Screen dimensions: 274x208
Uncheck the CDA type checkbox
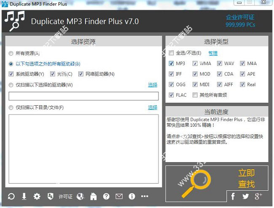220,74
